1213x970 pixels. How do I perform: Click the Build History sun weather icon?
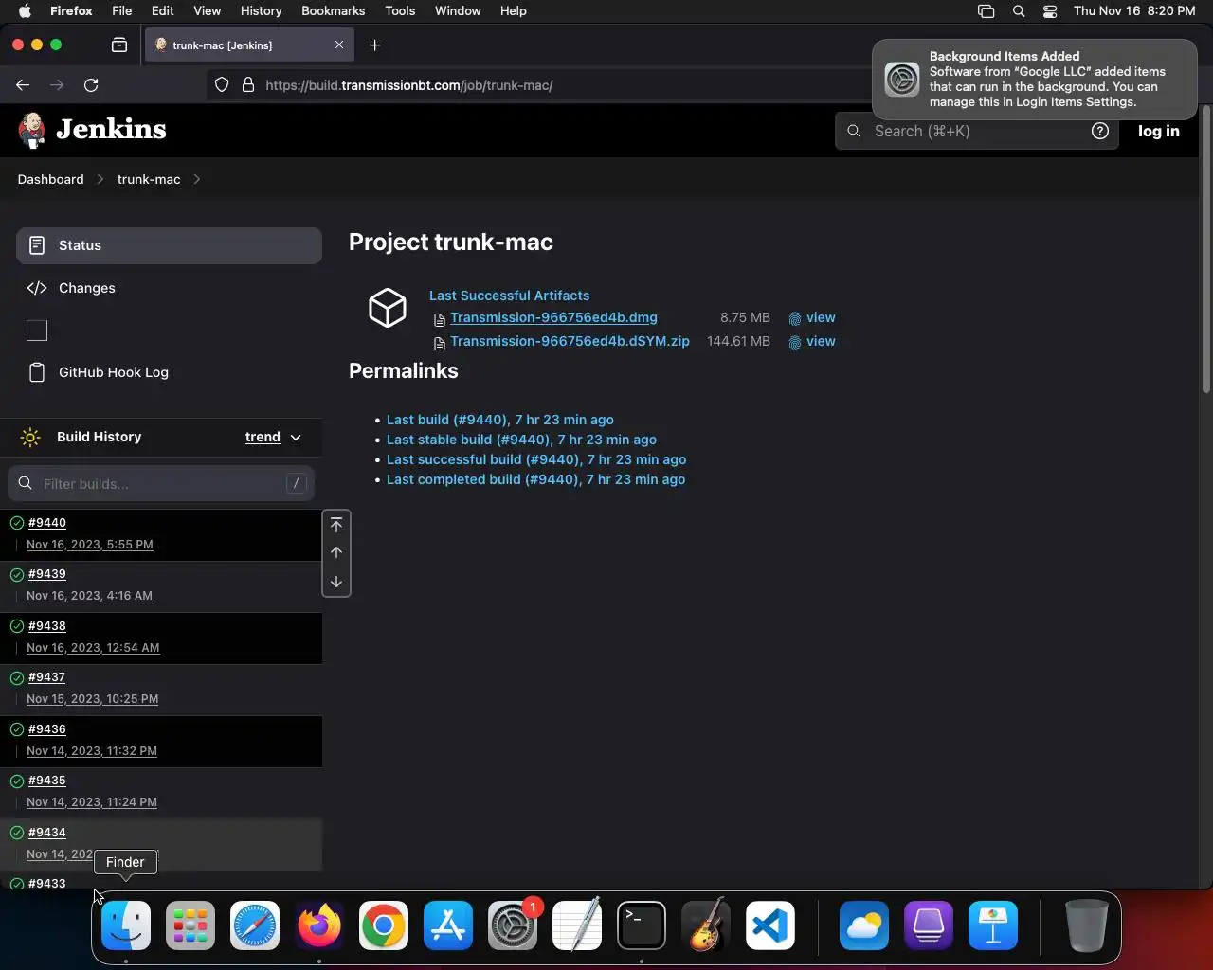point(30,438)
